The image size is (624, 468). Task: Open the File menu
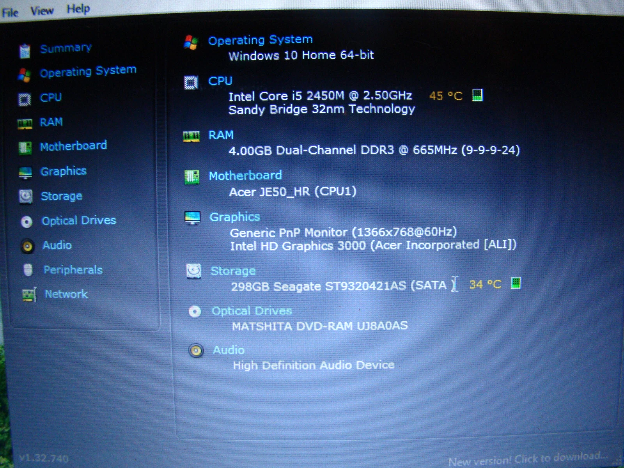click(x=10, y=12)
